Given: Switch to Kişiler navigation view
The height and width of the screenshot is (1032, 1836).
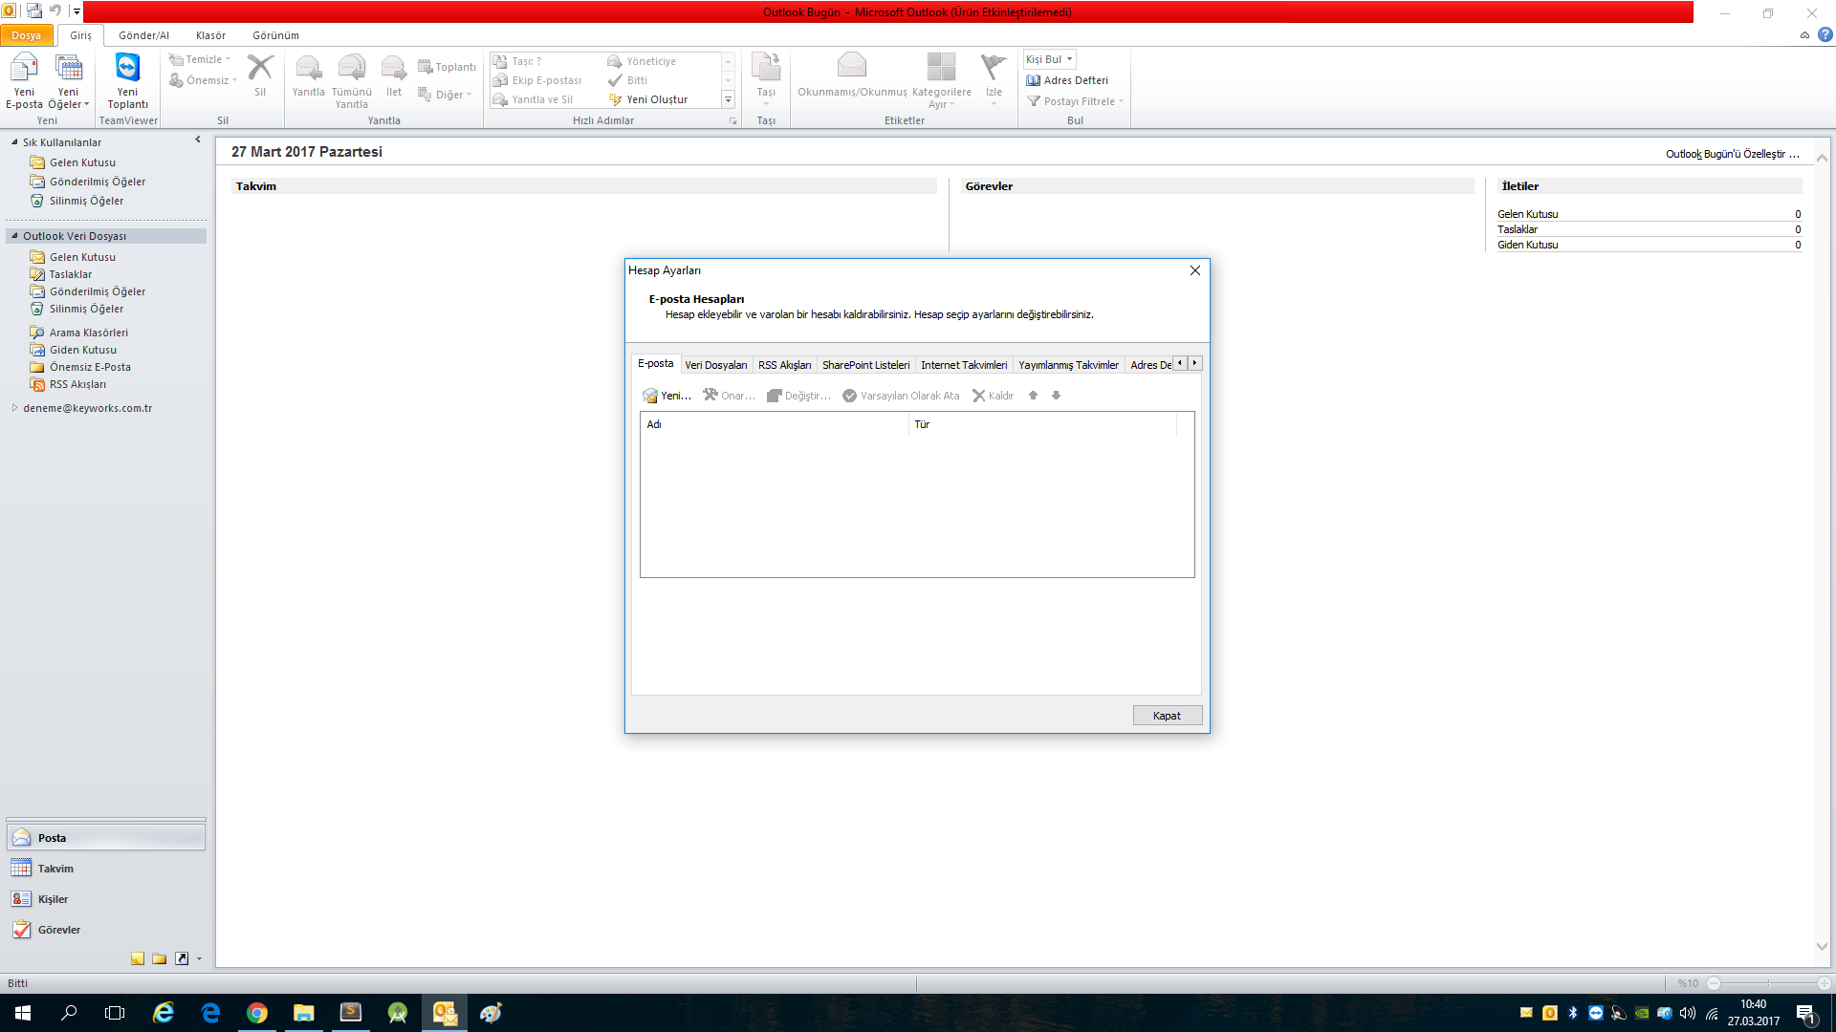Looking at the screenshot, I should coord(106,899).
